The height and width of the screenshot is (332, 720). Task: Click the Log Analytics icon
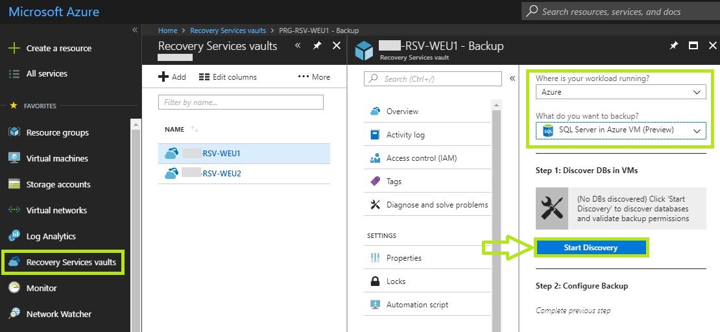(15, 236)
